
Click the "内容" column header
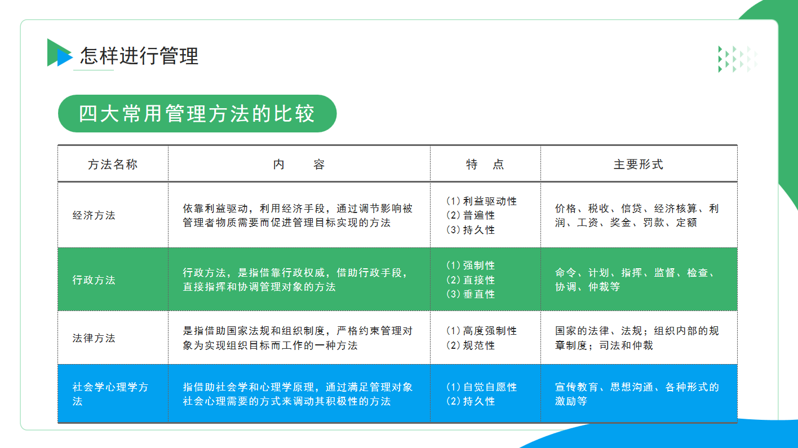(x=299, y=165)
